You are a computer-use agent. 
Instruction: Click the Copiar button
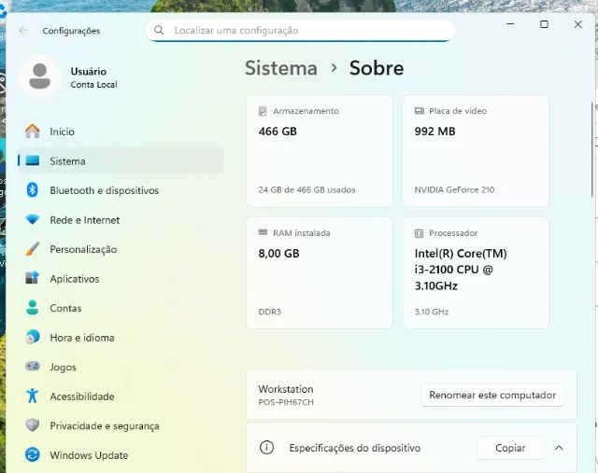coord(510,448)
